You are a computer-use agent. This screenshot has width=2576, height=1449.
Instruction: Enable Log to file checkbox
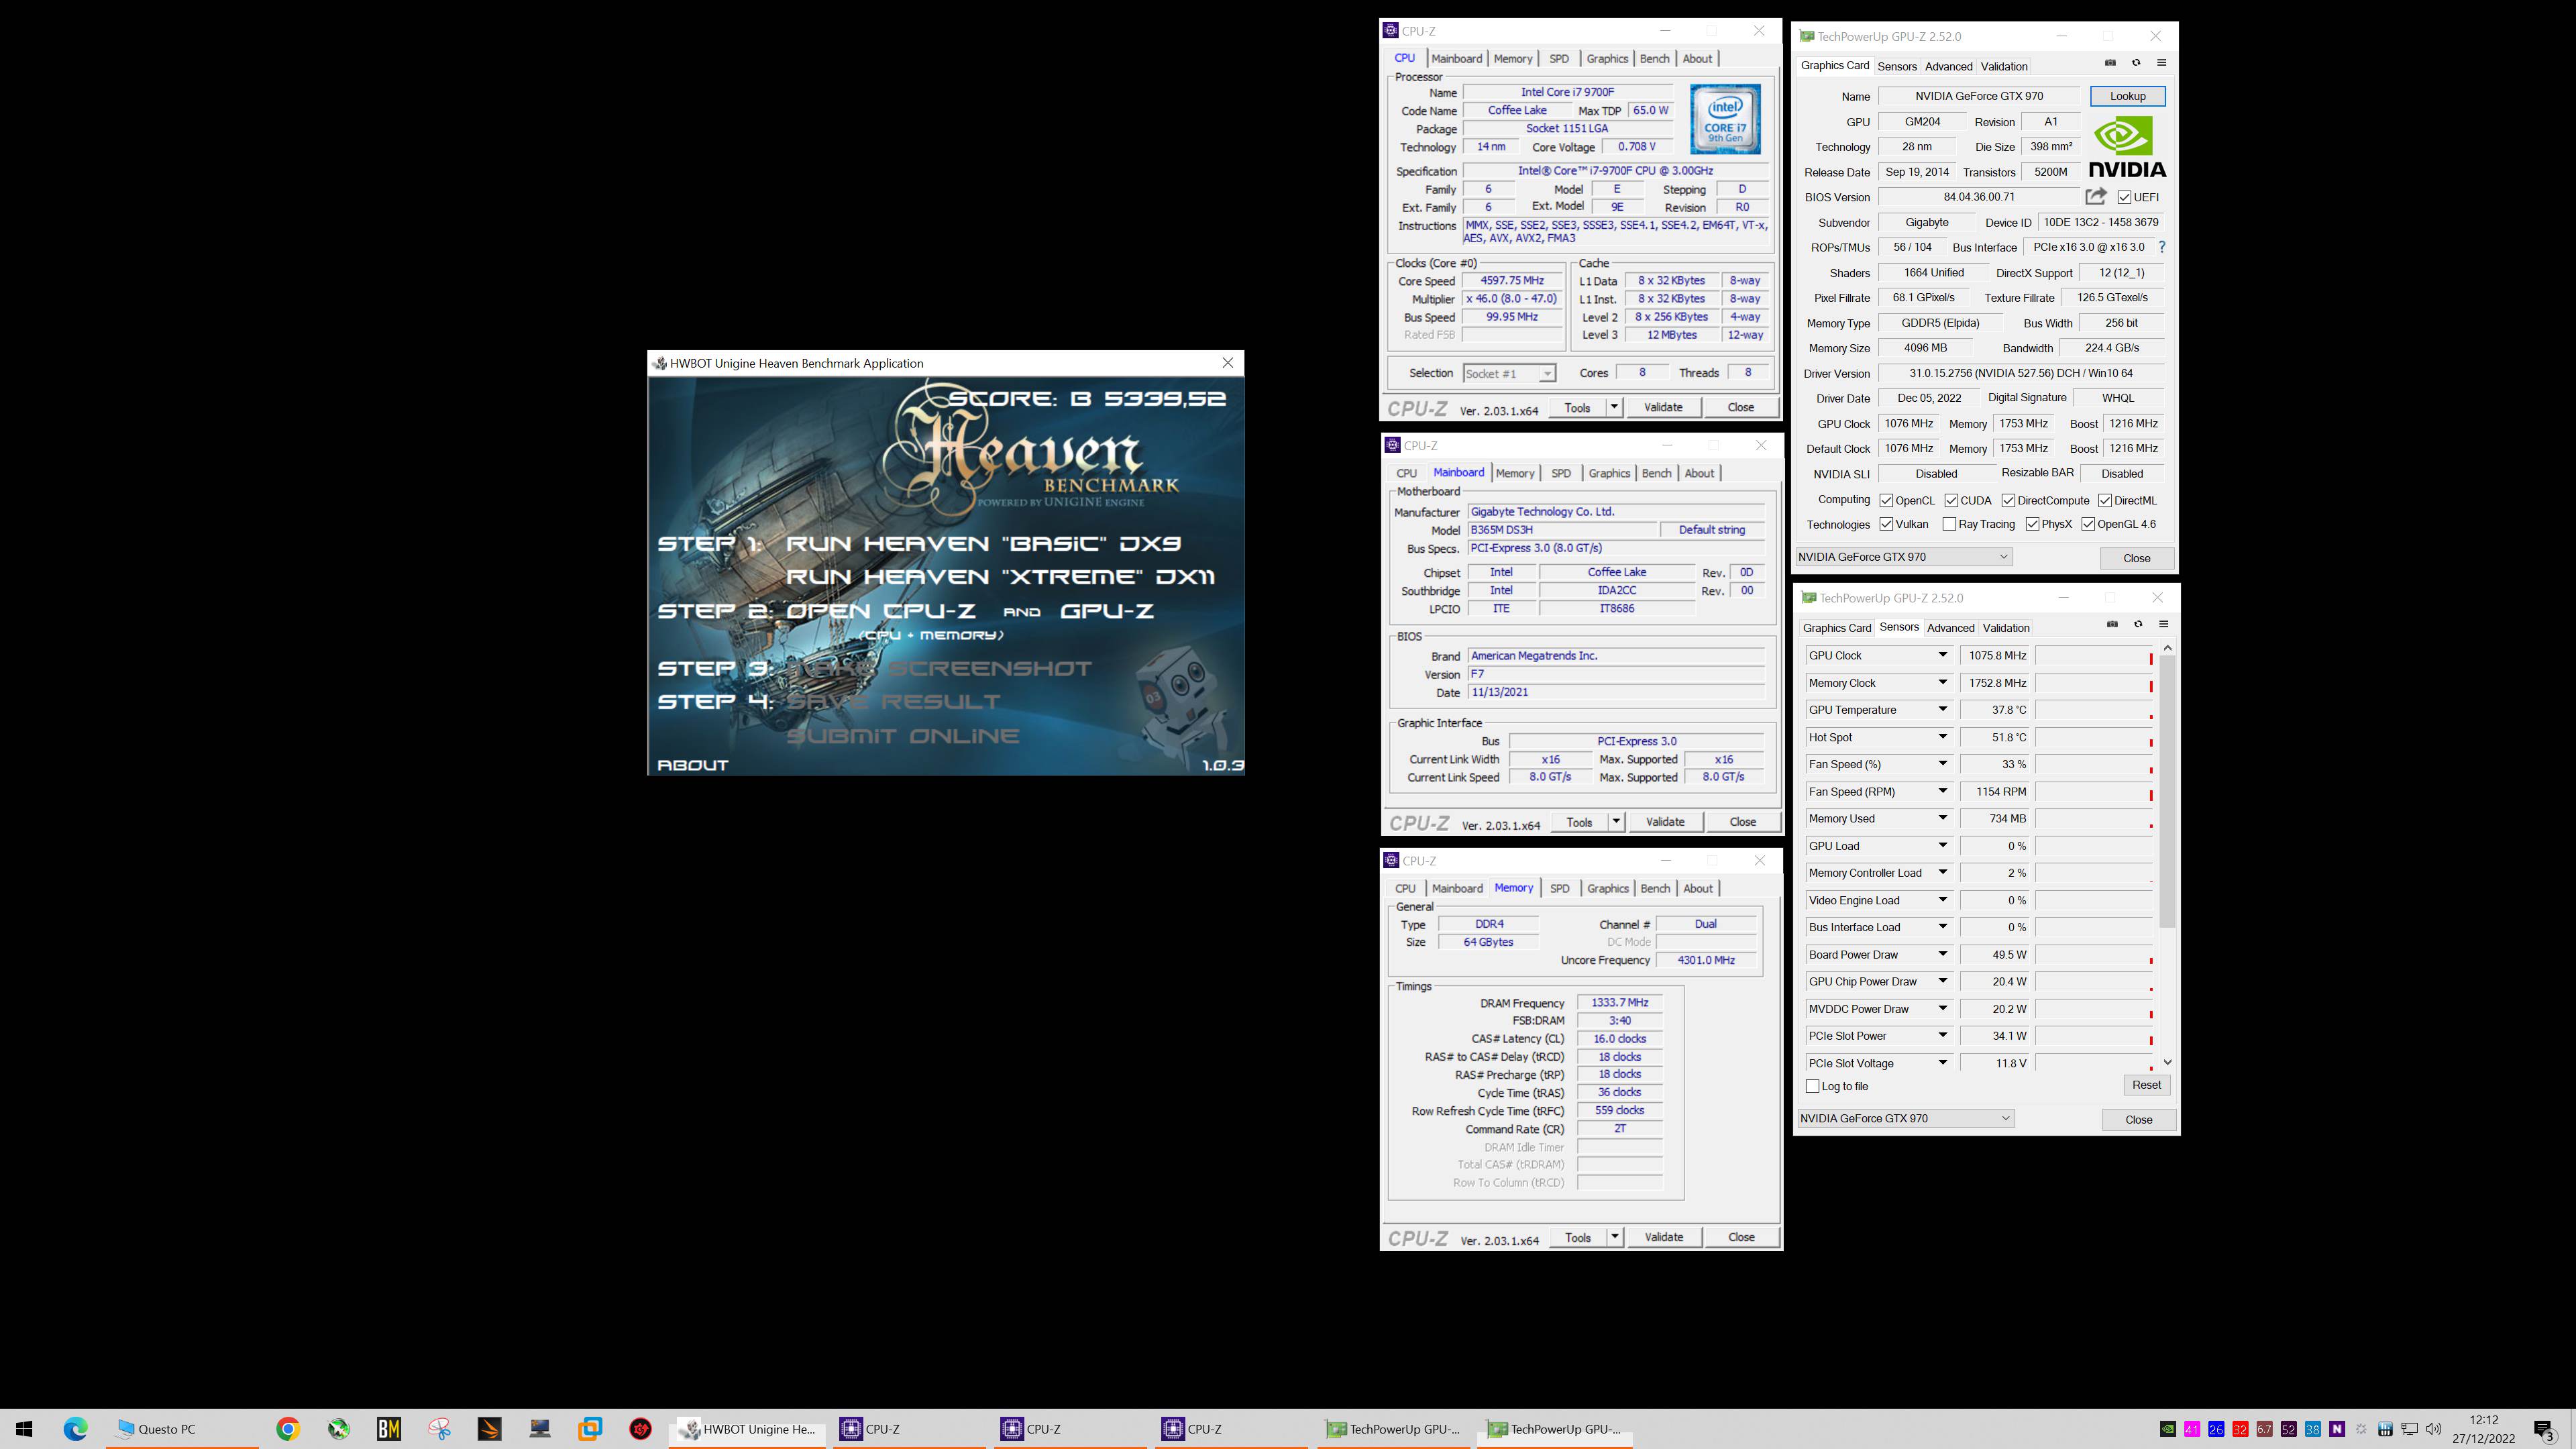[x=1812, y=1086]
